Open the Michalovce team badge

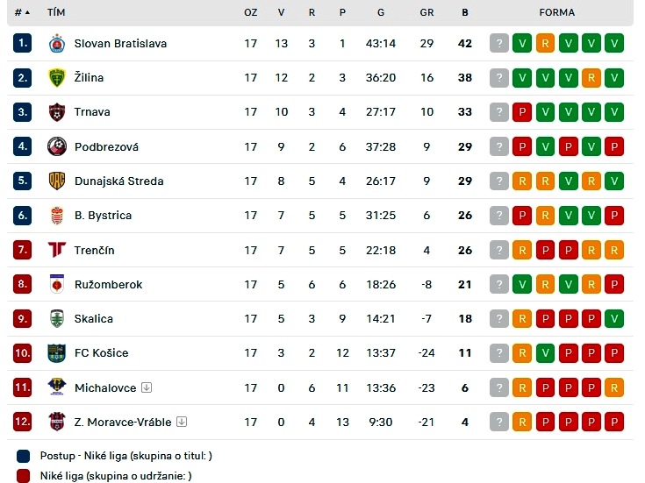click(57, 387)
